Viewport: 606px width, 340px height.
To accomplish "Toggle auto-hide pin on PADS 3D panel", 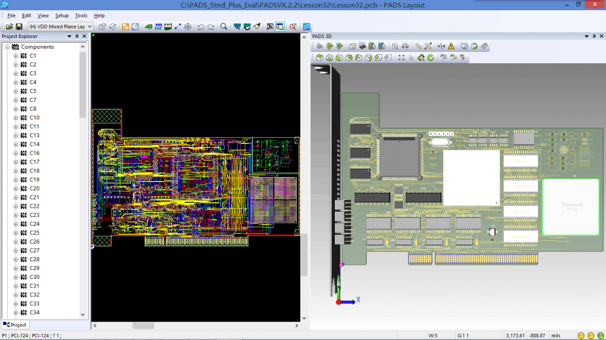I will (594, 36).
